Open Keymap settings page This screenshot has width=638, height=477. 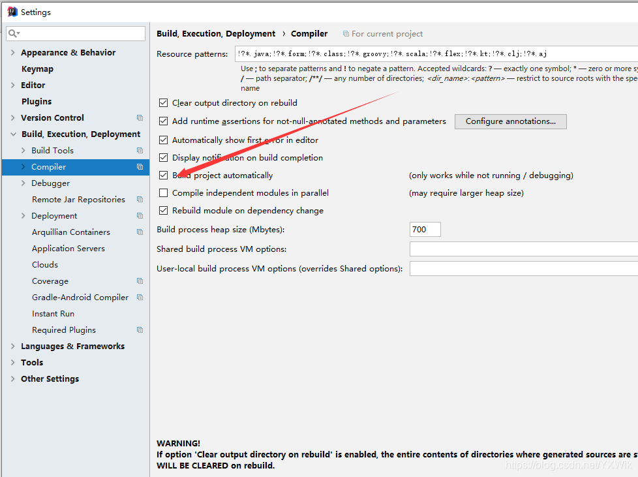click(x=37, y=69)
